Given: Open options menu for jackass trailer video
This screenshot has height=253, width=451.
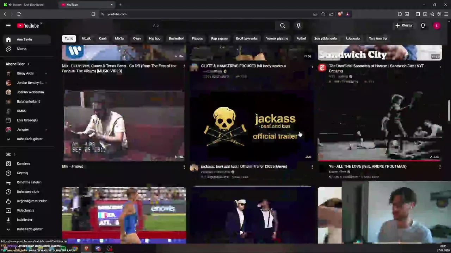Looking at the screenshot, I should [x=312, y=167].
